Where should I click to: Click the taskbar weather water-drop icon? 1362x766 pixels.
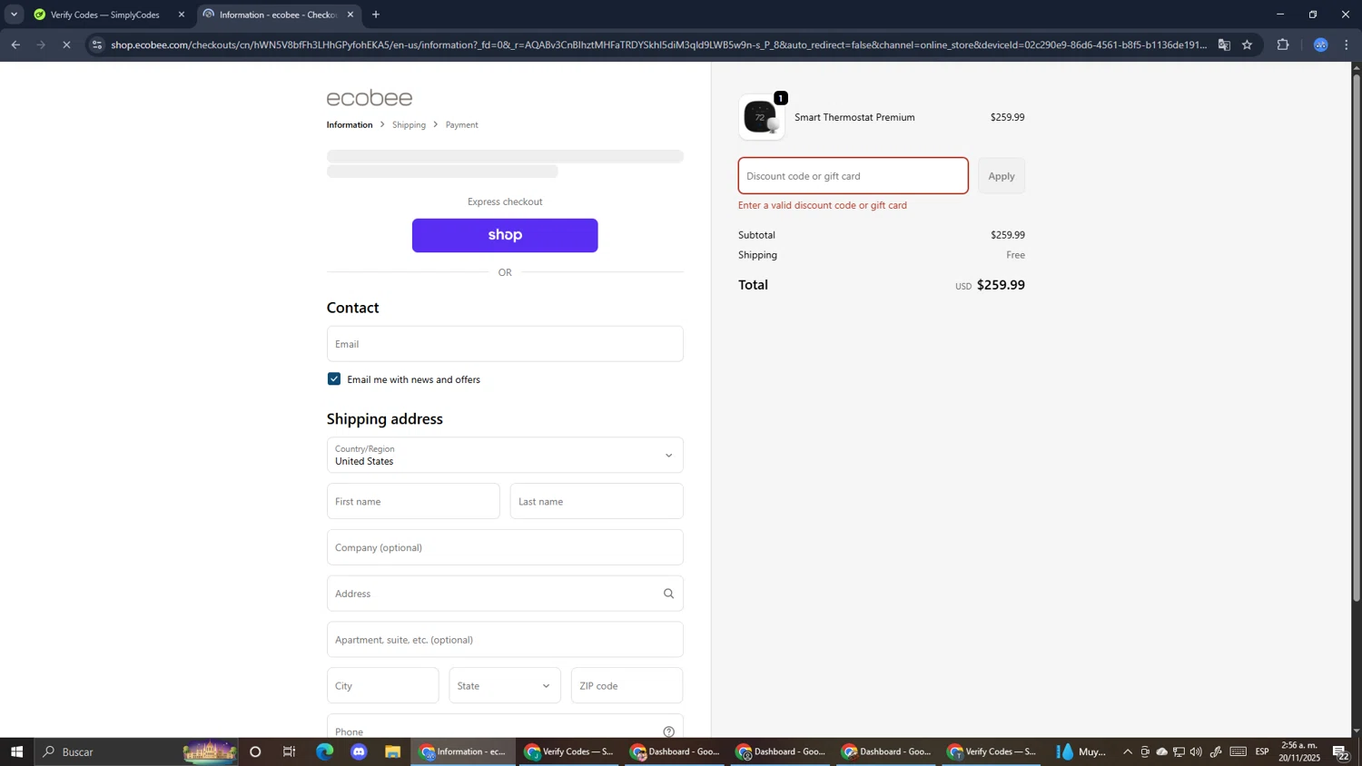(1066, 751)
